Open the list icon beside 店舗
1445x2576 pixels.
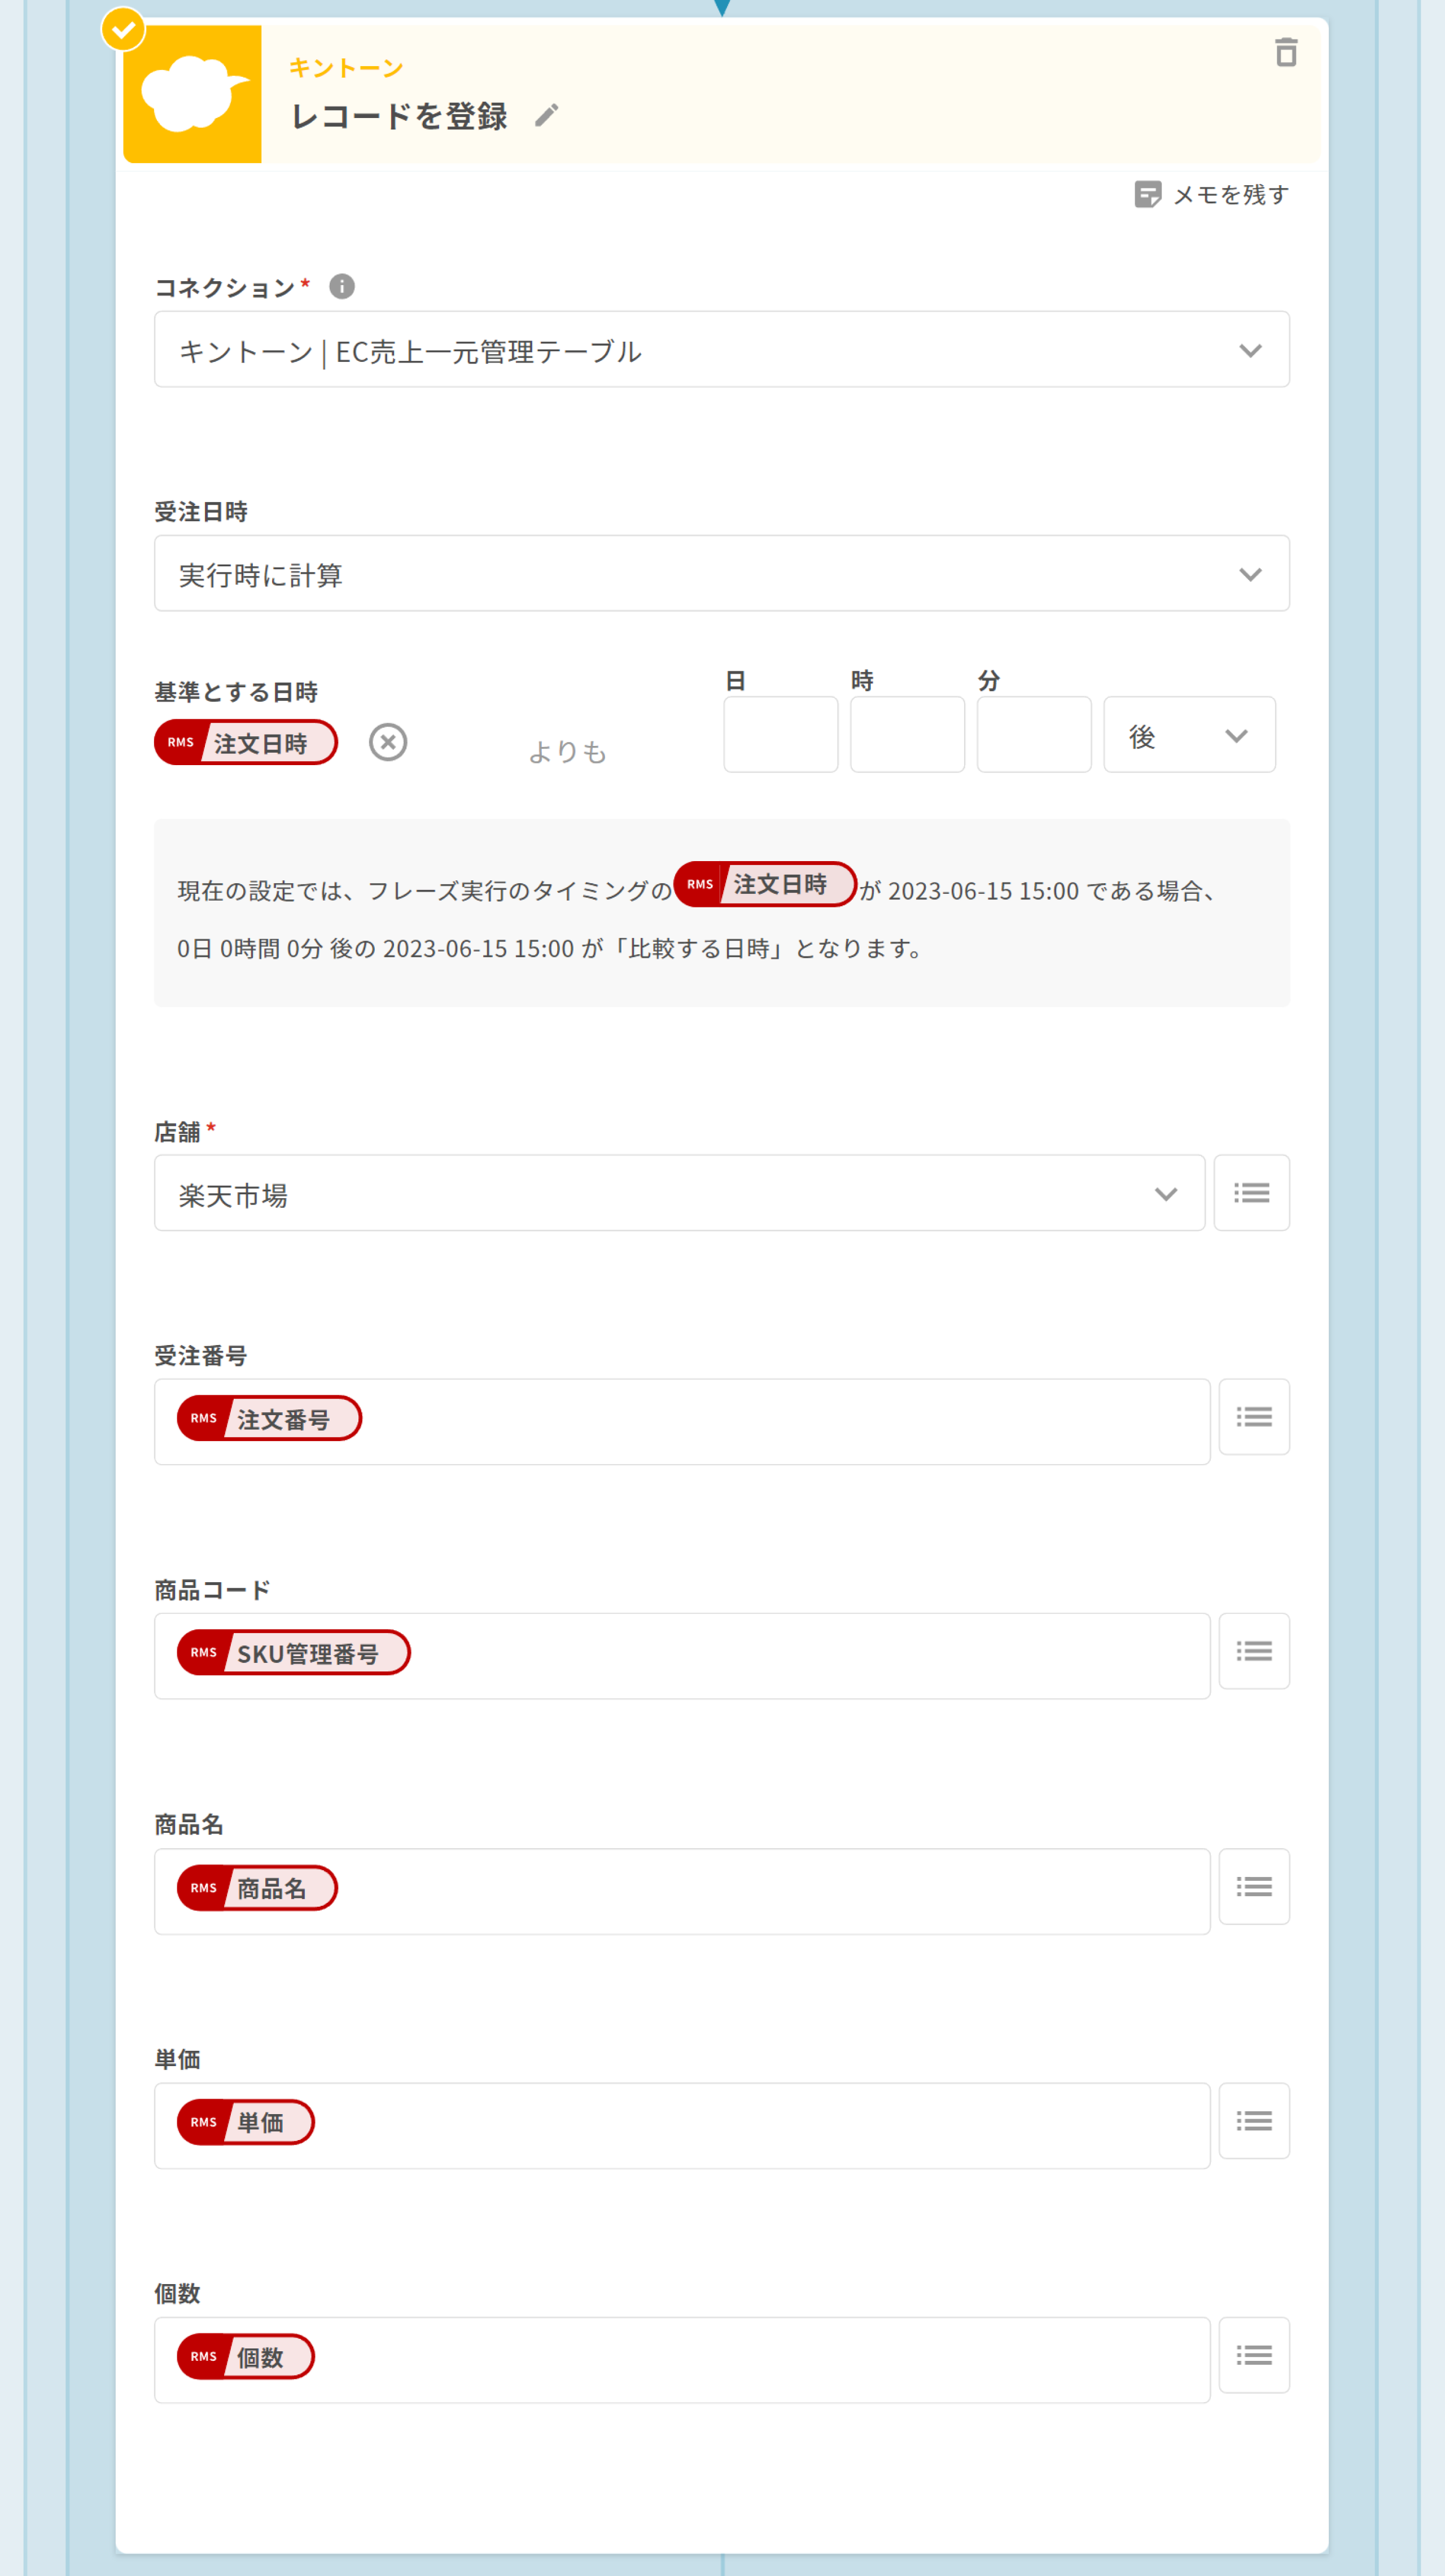[x=1251, y=1193]
